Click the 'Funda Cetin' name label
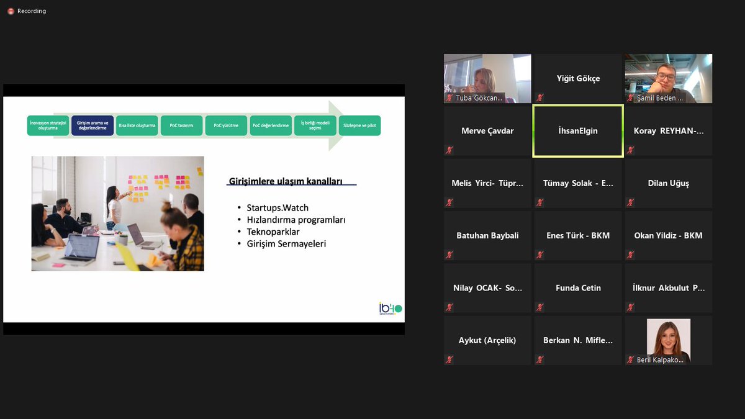The image size is (745, 419). point(578,288)
